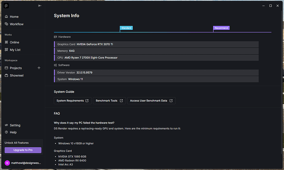Open Access User Benchmark Data

[151, 101]
